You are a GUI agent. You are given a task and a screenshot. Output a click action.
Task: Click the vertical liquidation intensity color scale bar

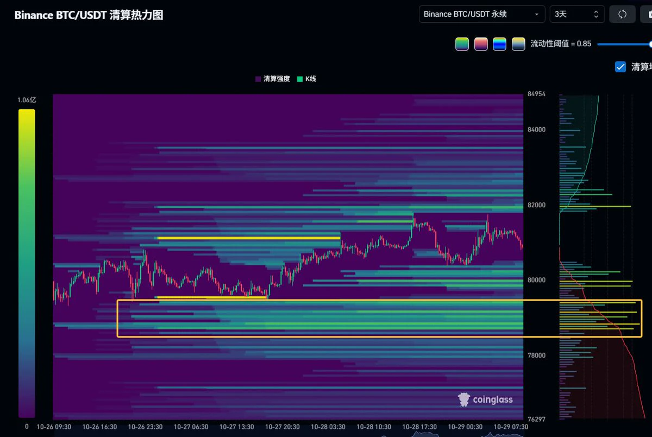click(27, 264)
